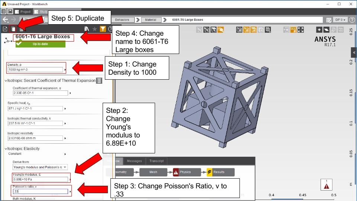Click the greyed import view icon
Image resolution: width=357 pixels, height=201 pixels.
(x=286, y=30)
